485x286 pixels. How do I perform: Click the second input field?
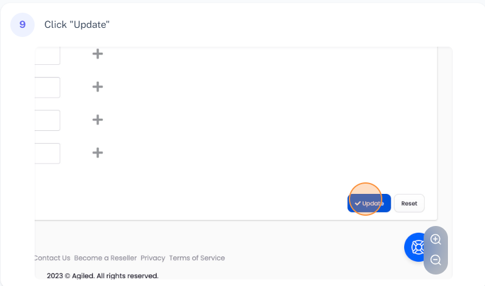coord(47,87)
